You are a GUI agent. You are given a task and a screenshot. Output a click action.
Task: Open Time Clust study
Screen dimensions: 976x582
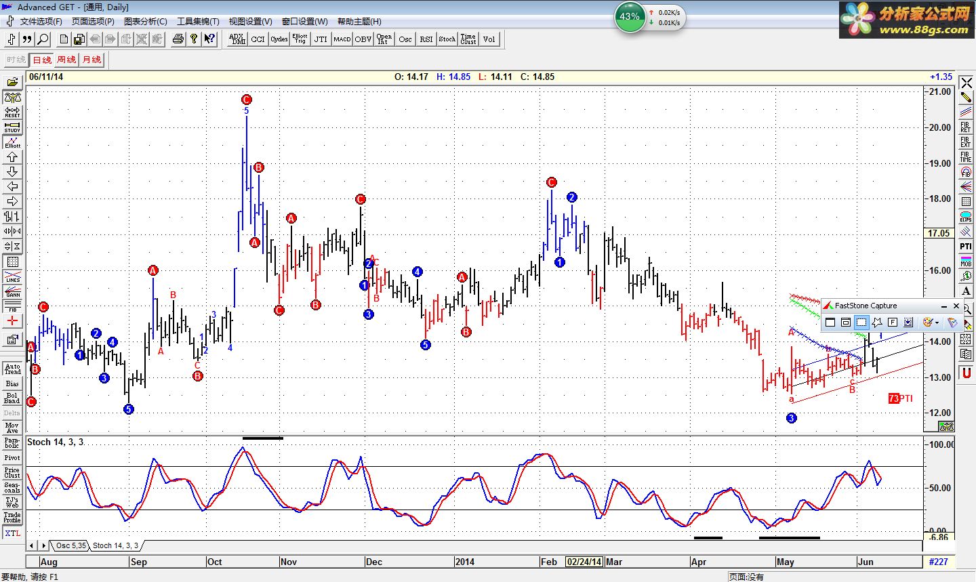[x=468, y=39]
